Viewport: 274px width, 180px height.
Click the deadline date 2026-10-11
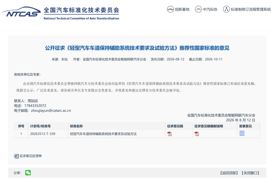pos(214,59)
